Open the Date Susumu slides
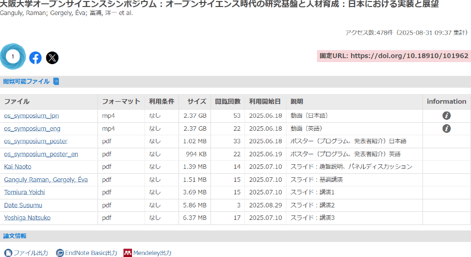The width and height of the screenshot is (471, 257). pyautogui.click(x=23, y=205)
